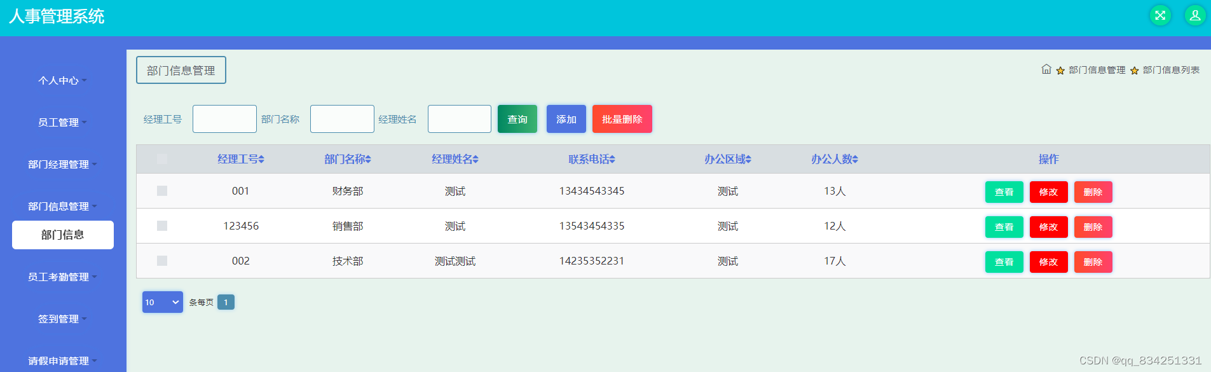Viewport: 1211px width, 372px height.
Task: Select the 部门信息 submenu item
Action: [63, 235]
